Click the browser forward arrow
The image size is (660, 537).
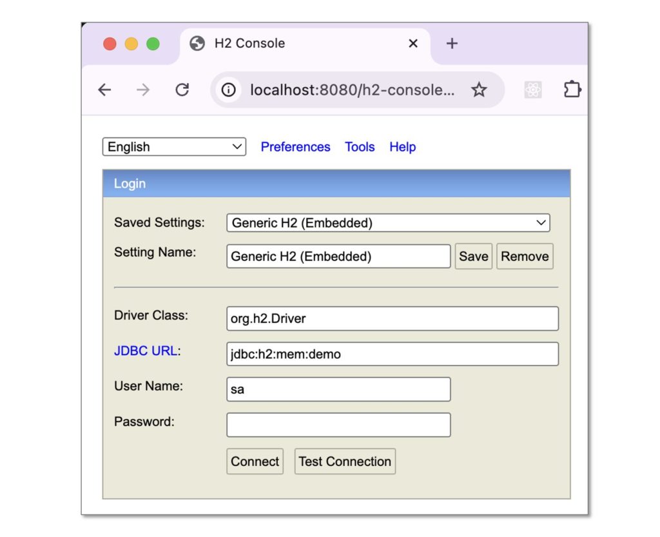coord(143,90)
